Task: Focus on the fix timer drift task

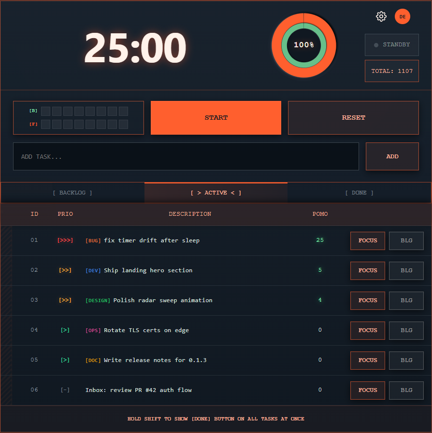Action: coord(368,240)
